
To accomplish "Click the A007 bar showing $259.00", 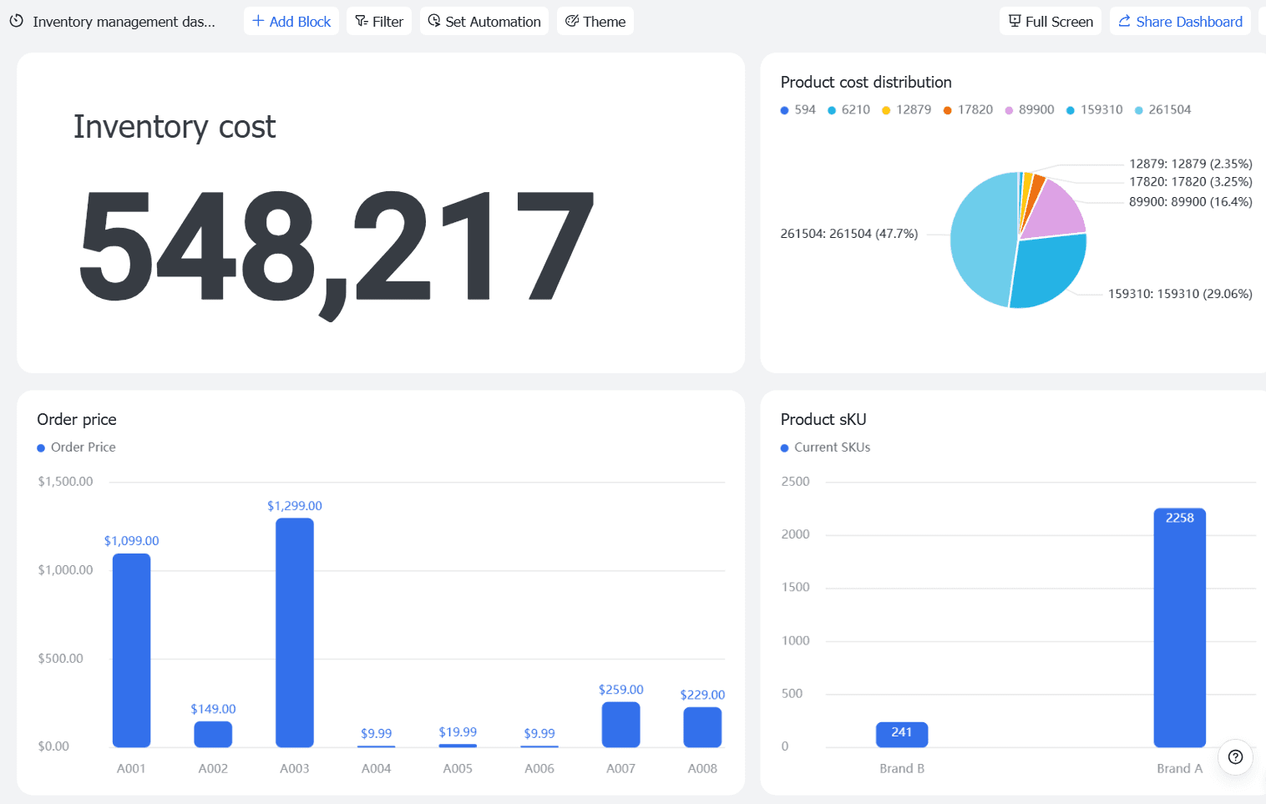I will click(x=620, y=725).
